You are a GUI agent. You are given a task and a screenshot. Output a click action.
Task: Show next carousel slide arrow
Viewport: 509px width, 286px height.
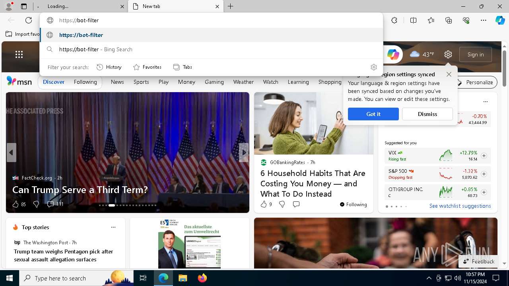click(244, 153)
